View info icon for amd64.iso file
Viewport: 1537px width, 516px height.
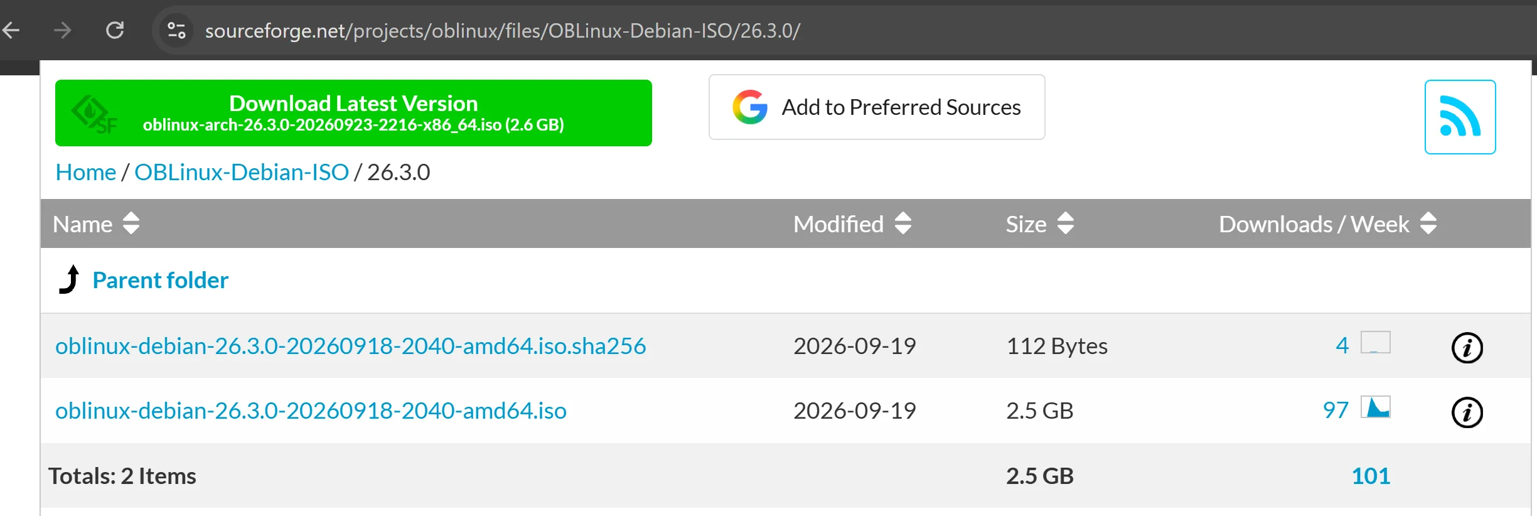(1467, 412)
